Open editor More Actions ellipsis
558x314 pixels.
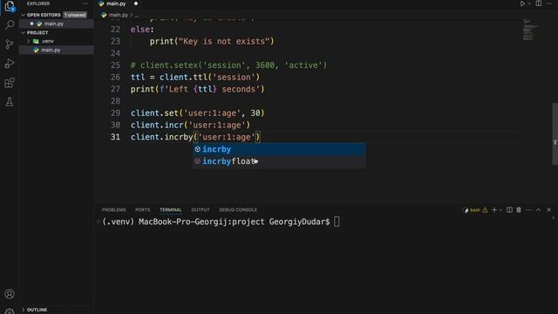(549, 3)
